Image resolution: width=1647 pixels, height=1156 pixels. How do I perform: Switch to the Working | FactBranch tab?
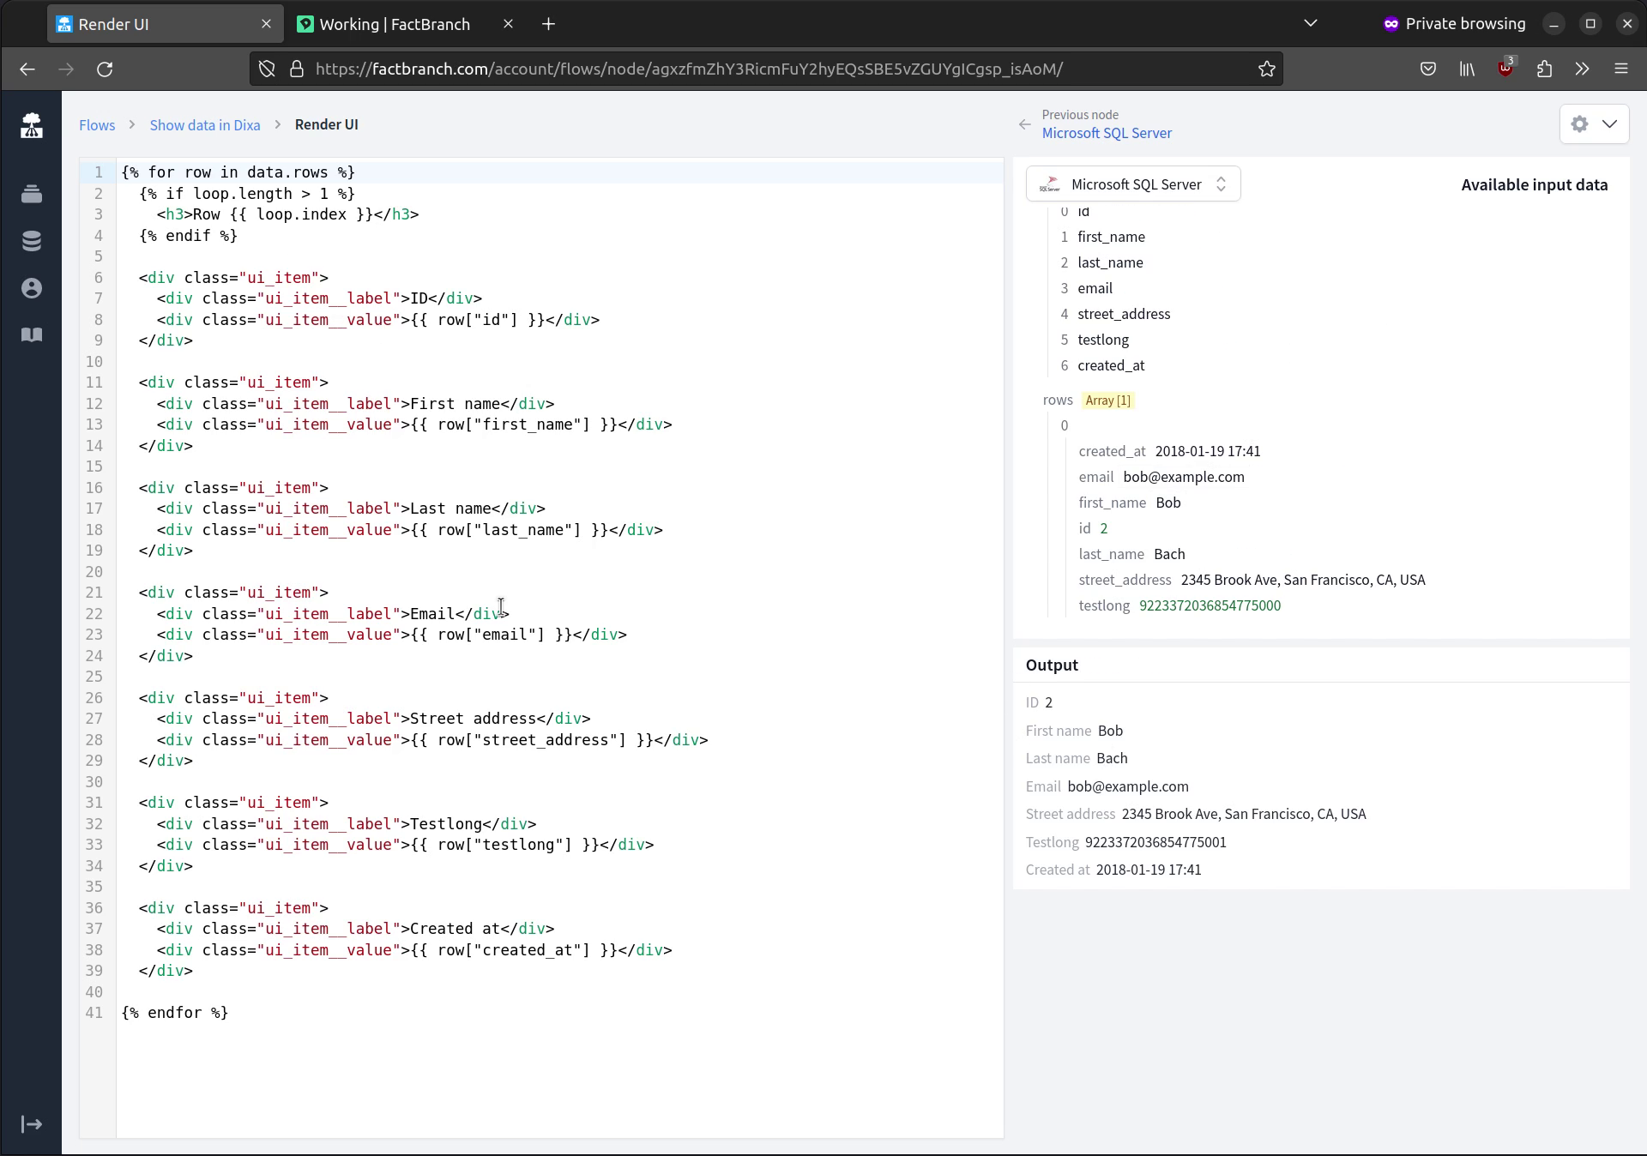[x=395, y=24]
